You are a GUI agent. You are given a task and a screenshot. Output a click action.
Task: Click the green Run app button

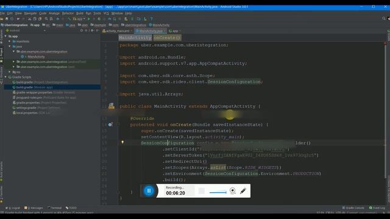click(x=89, y=19)
